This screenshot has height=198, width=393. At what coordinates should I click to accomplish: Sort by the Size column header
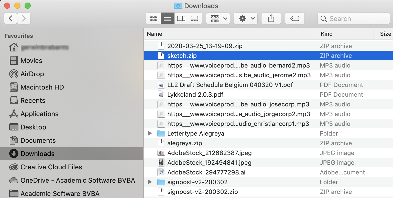[386, 34]
